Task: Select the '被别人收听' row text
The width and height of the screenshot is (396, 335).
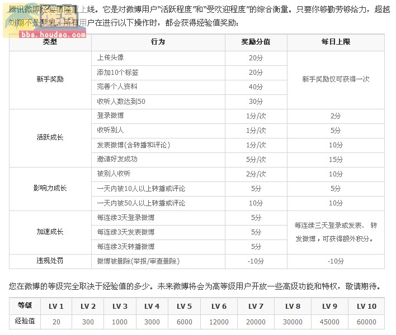Action: (114, 174)
